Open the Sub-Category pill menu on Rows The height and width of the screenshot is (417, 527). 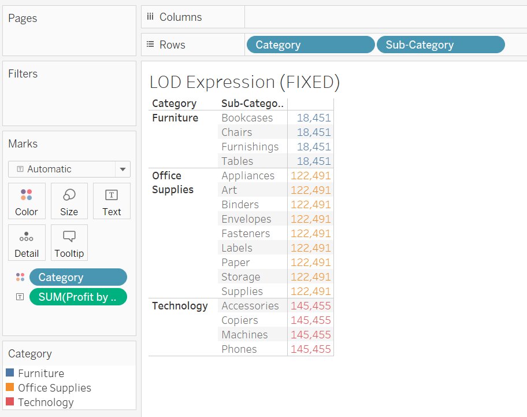[440, 44]
